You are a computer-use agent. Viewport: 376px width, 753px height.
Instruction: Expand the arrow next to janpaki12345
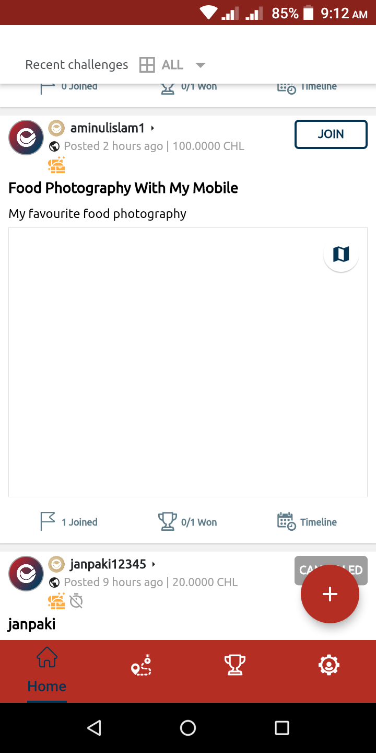tap(154, 564)
